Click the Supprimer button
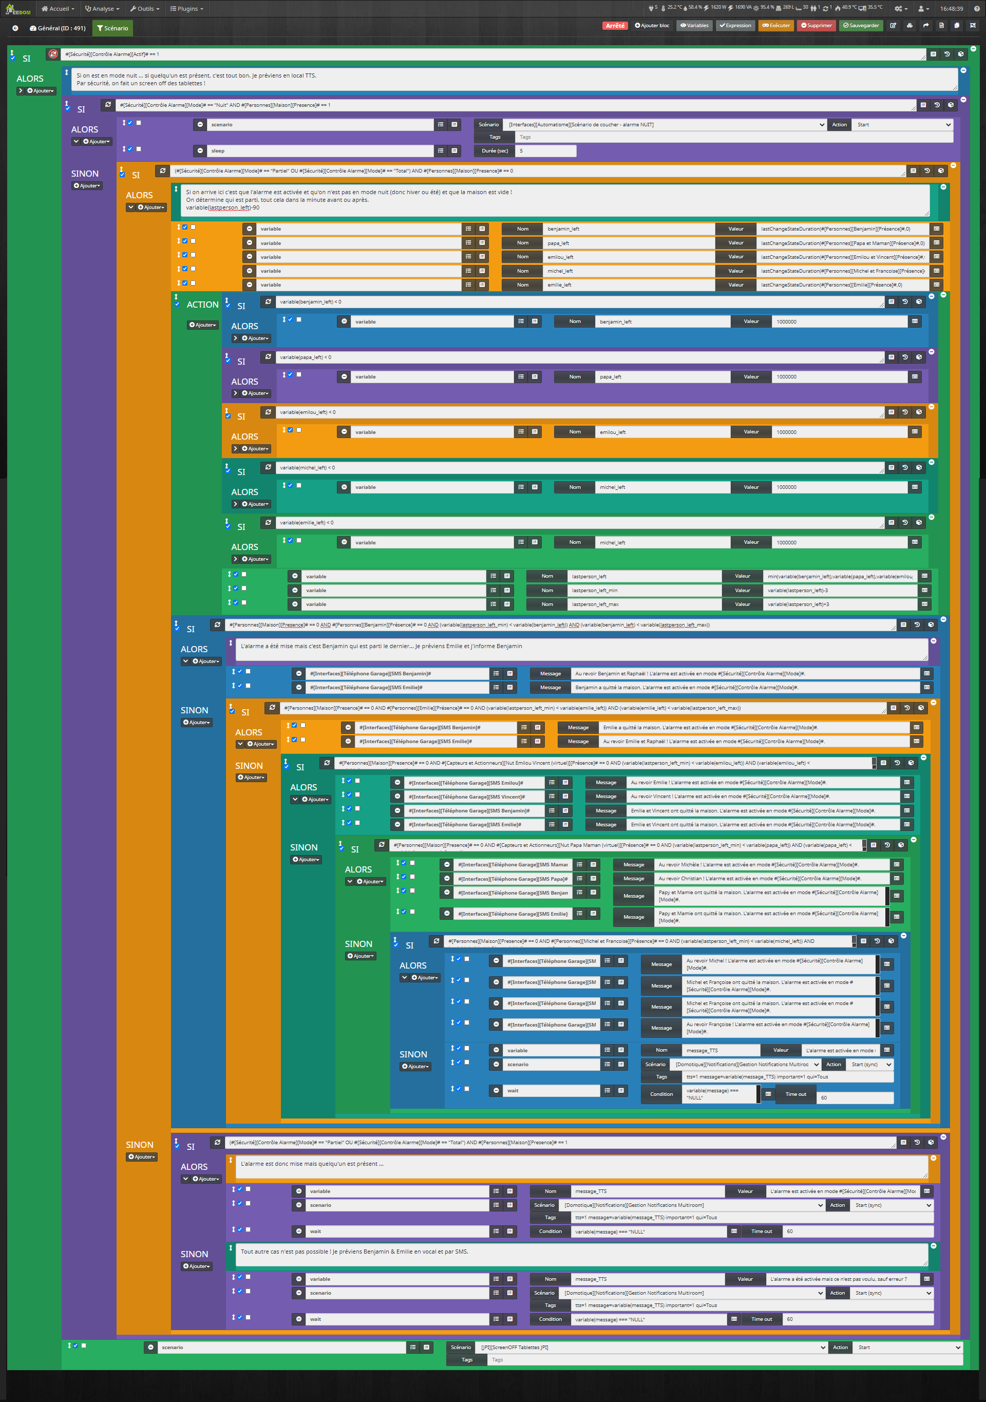 tap(816, 26)
